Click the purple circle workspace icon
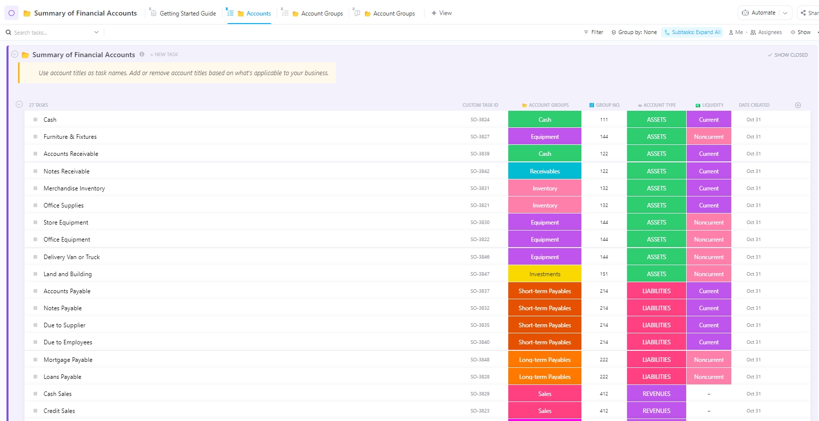Screen dimensions: 819x421 (12, 13)
